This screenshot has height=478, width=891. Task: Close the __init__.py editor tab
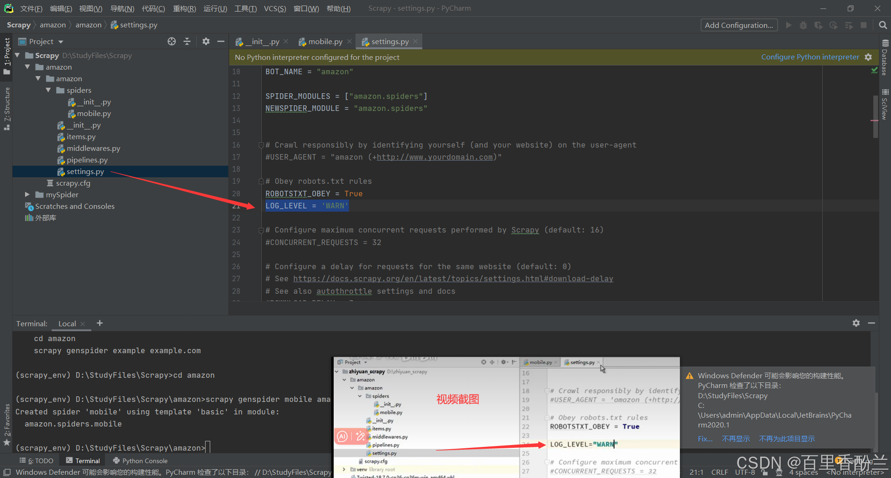pos(286,41)
